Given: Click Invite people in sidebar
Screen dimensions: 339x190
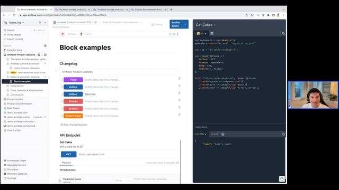Looking at the screenshot, I should 14,35.
